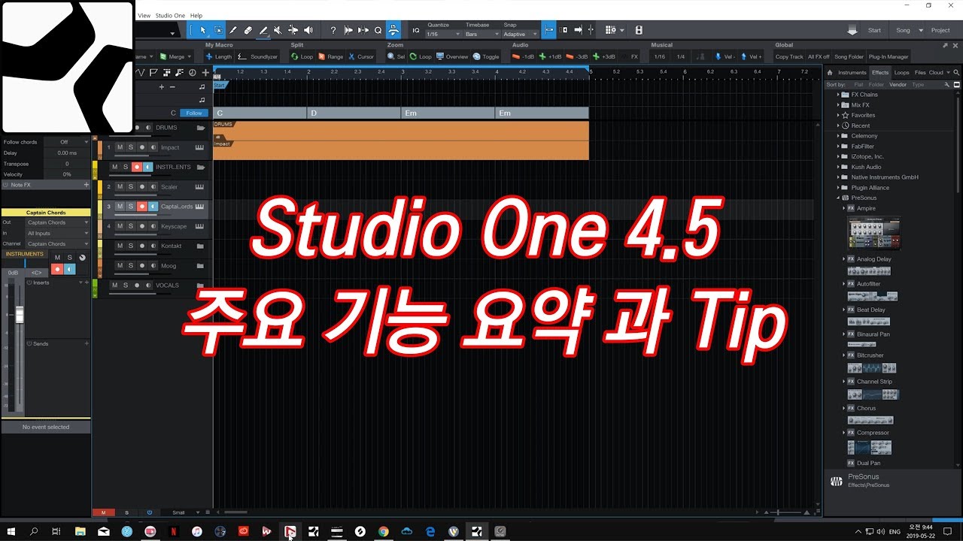Click the question mark help icon
Image resolution: width=963 pixels, height=541 pixels.
click(333, 30)
